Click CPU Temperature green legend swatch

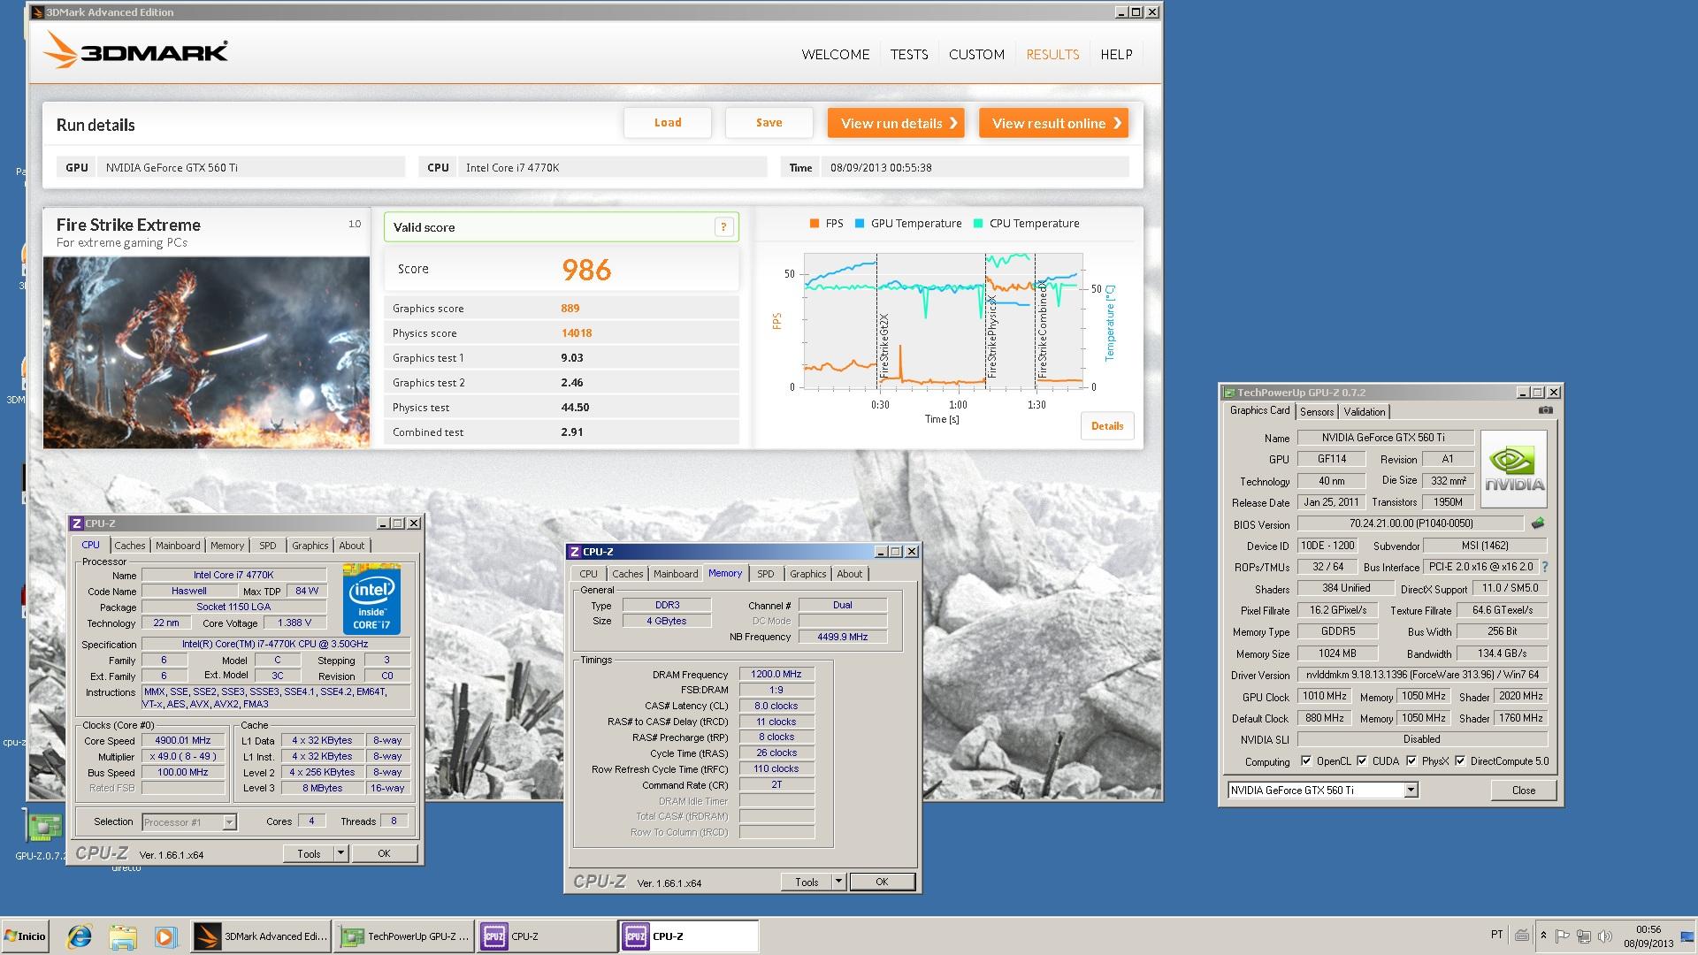pyautogui.click(x=978, y=224)
